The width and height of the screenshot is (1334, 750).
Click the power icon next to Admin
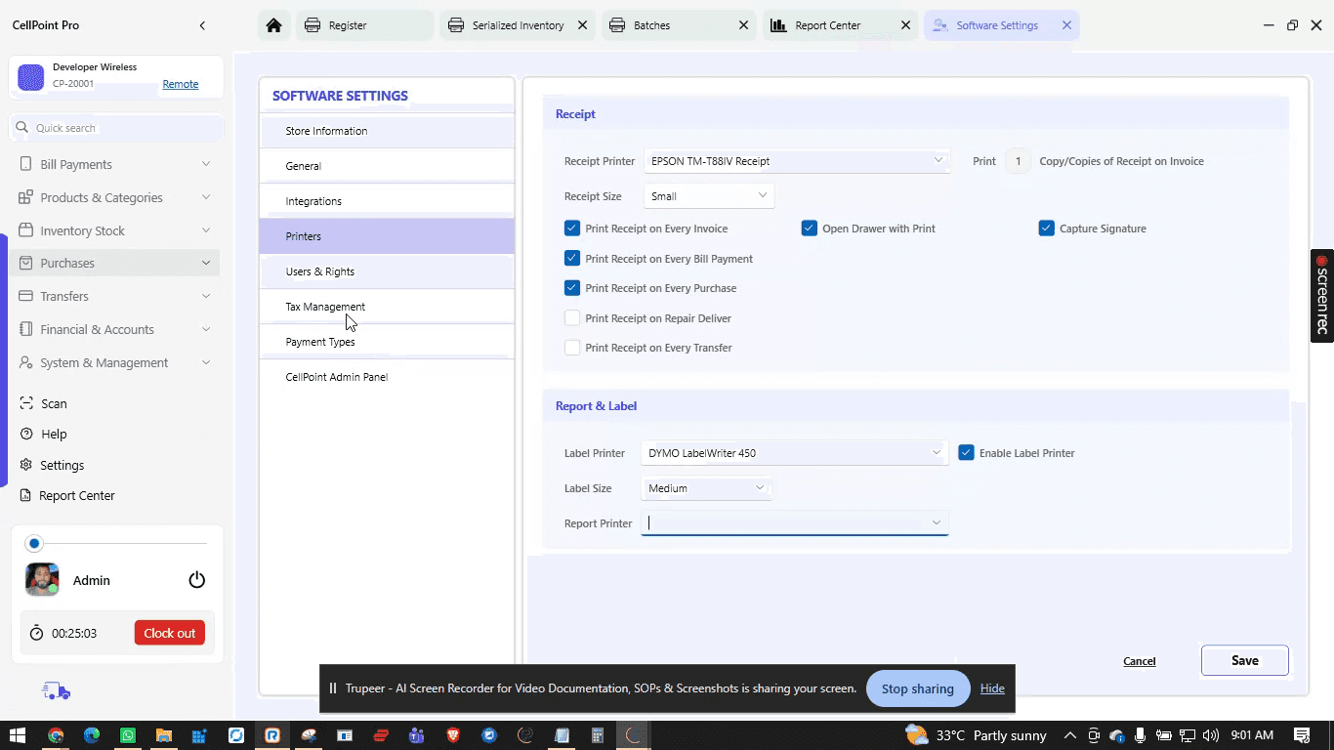pyautogui.click(x=196, y=580)
